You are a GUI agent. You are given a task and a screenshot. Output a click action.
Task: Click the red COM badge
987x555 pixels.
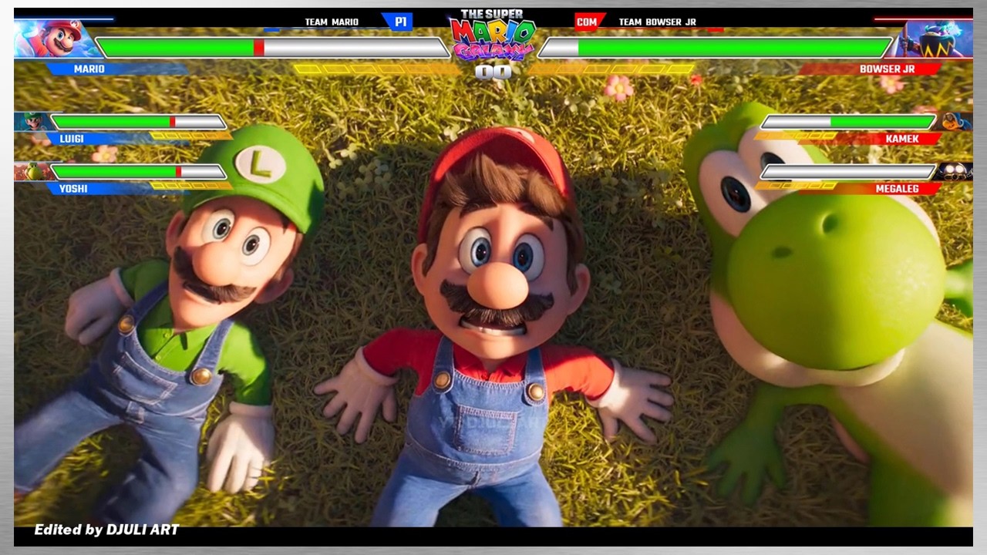click(x=588, y=22)
